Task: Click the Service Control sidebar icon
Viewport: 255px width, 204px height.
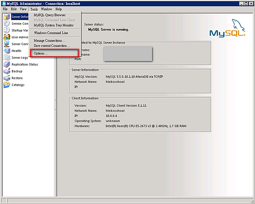Action: [x=7, y=24]
